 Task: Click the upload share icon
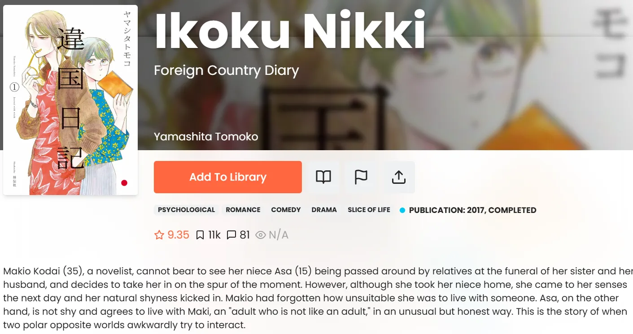(x=398, y=177)
